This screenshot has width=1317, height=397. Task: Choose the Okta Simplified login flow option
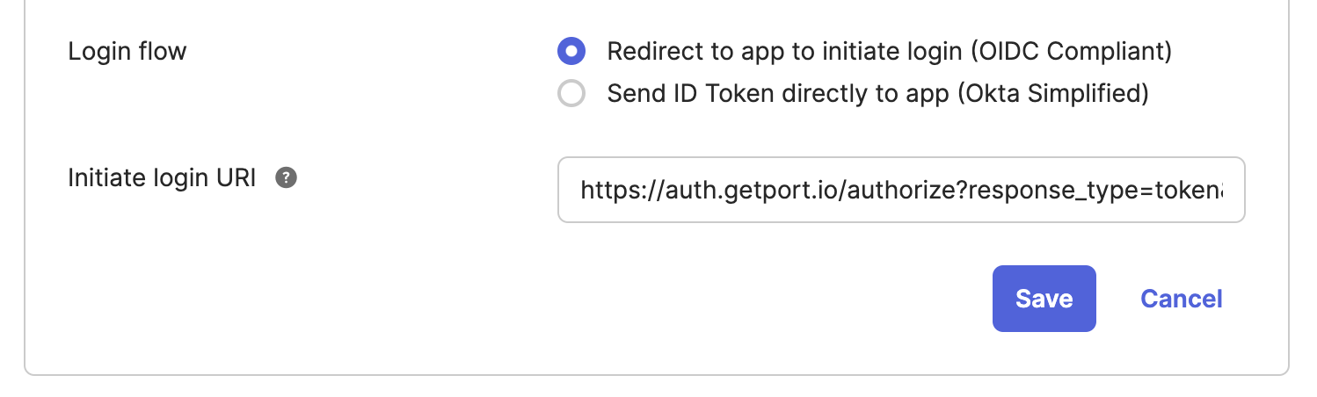571,93
